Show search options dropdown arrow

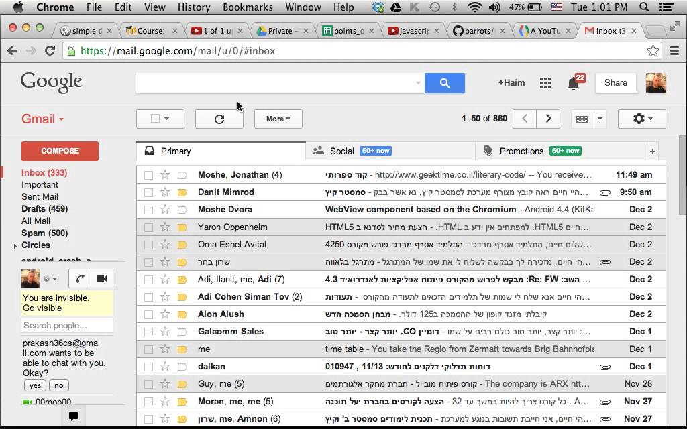coord(418,83)
